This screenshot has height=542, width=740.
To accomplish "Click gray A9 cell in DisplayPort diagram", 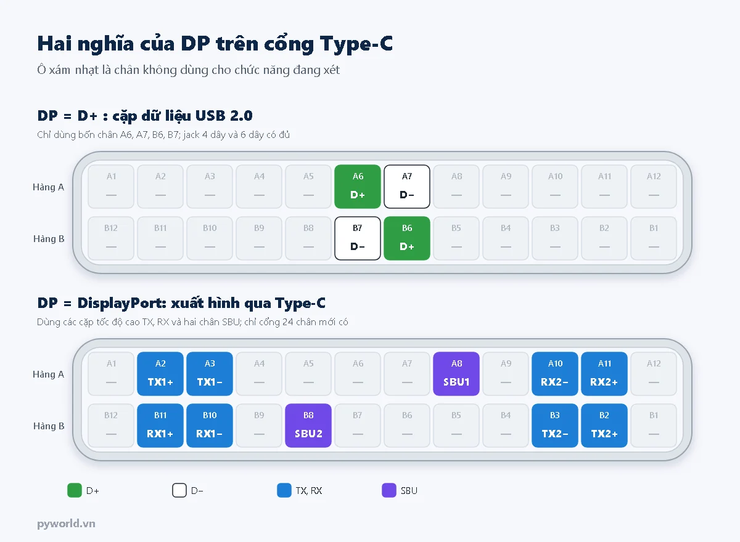I will click(x=506, y=374).
